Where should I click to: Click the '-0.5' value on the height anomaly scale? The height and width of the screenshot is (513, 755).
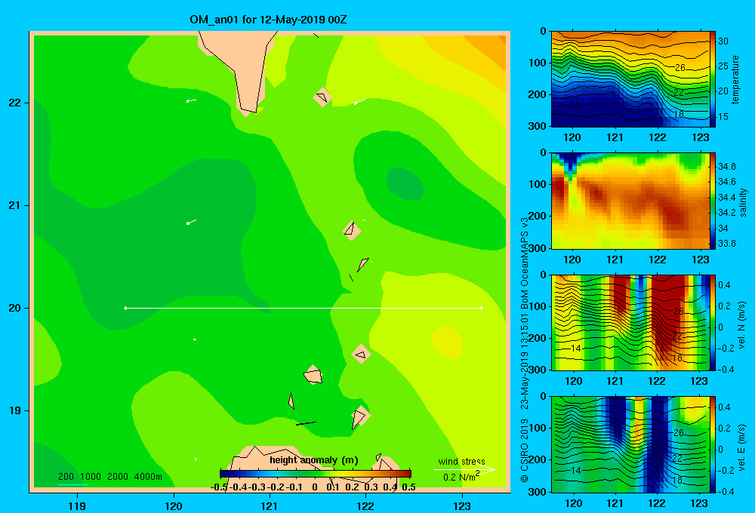(x=219, y=487)
